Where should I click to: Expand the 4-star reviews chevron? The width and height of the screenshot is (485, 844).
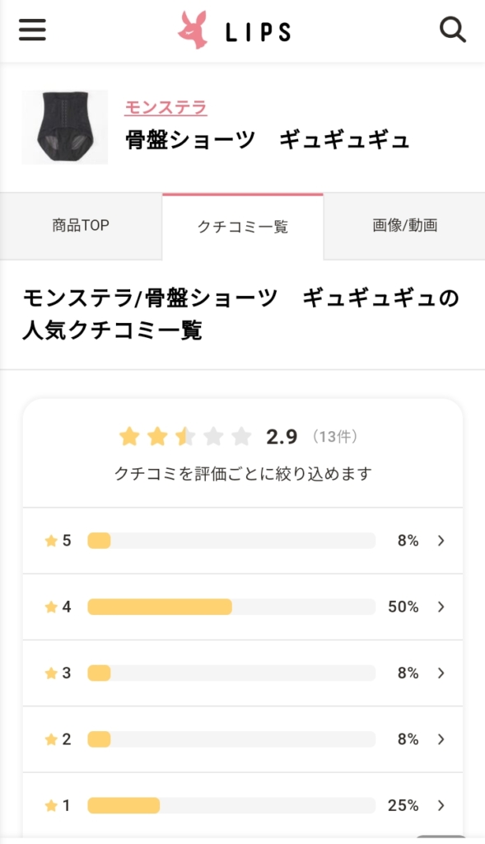441,607
